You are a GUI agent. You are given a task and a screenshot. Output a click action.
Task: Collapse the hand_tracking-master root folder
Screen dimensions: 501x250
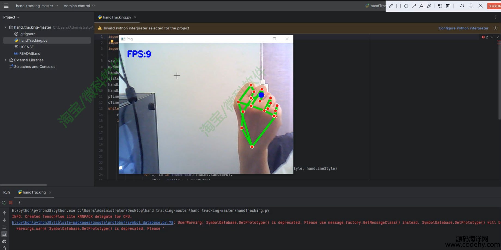(x=5, y=27)
